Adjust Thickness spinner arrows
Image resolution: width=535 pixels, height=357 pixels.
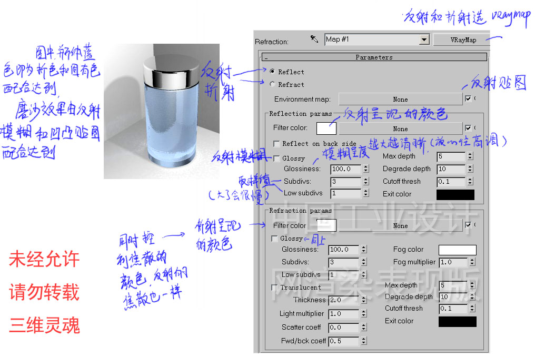364,300
